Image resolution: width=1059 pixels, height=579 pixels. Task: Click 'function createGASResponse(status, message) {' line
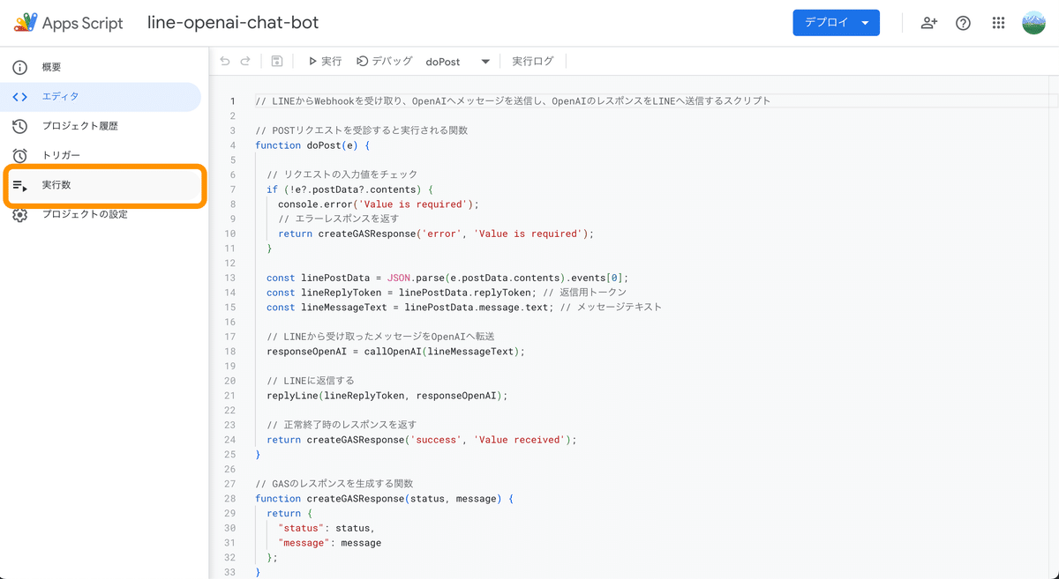tap(384, 499)
